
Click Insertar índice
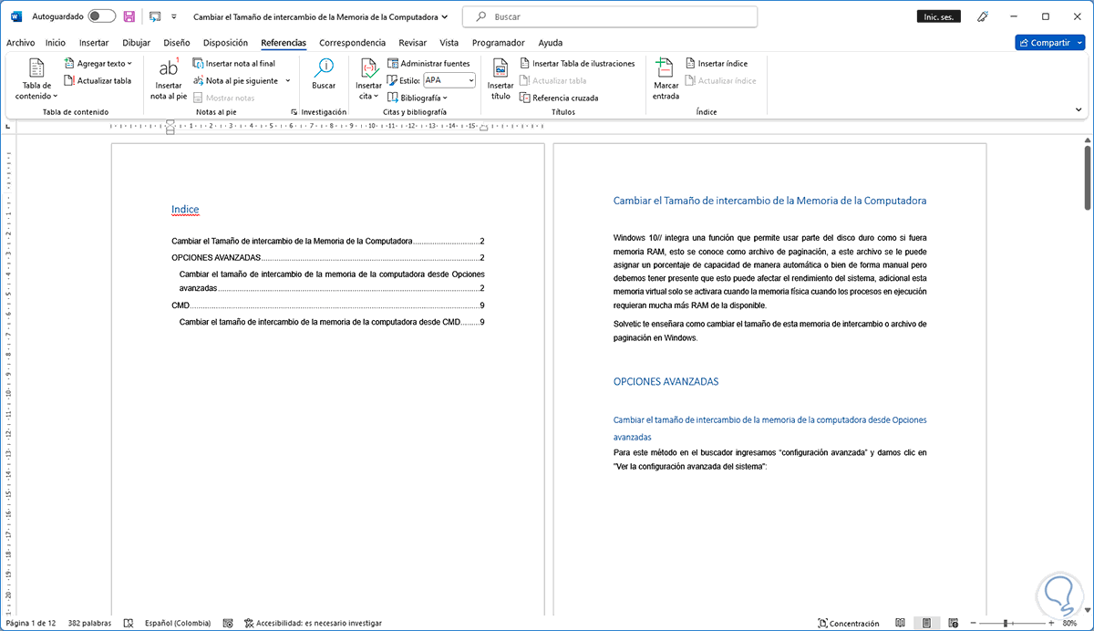[x=717, y=64]
